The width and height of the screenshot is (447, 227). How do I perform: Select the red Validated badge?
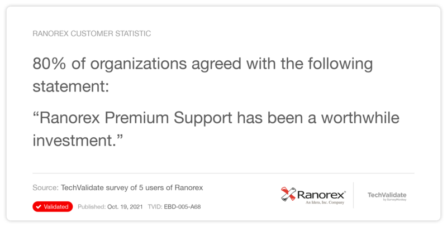click(53, 207)
